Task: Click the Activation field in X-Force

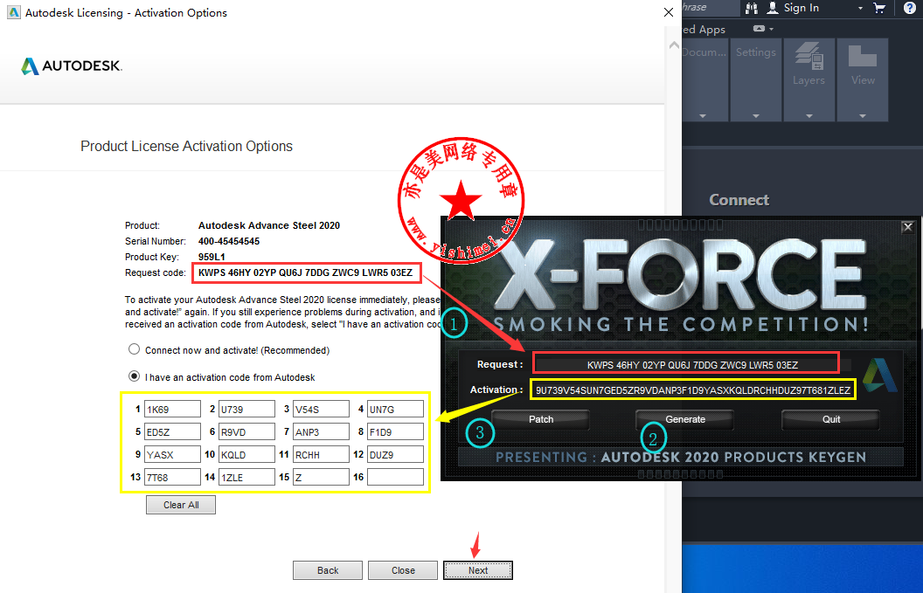Action: click(693, 390)
